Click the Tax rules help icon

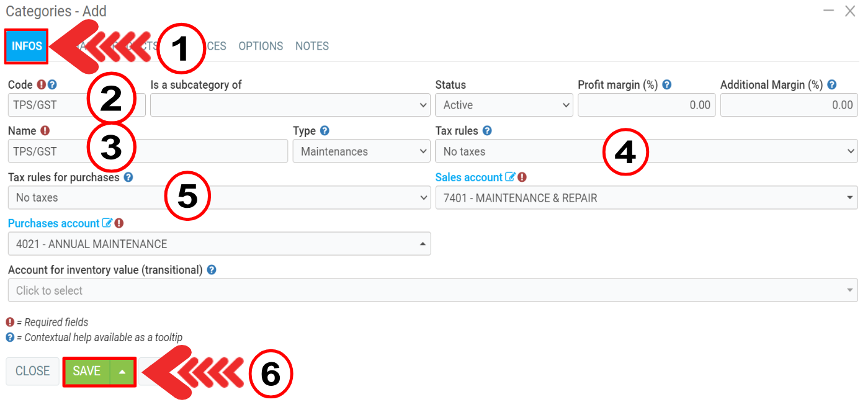487,131
